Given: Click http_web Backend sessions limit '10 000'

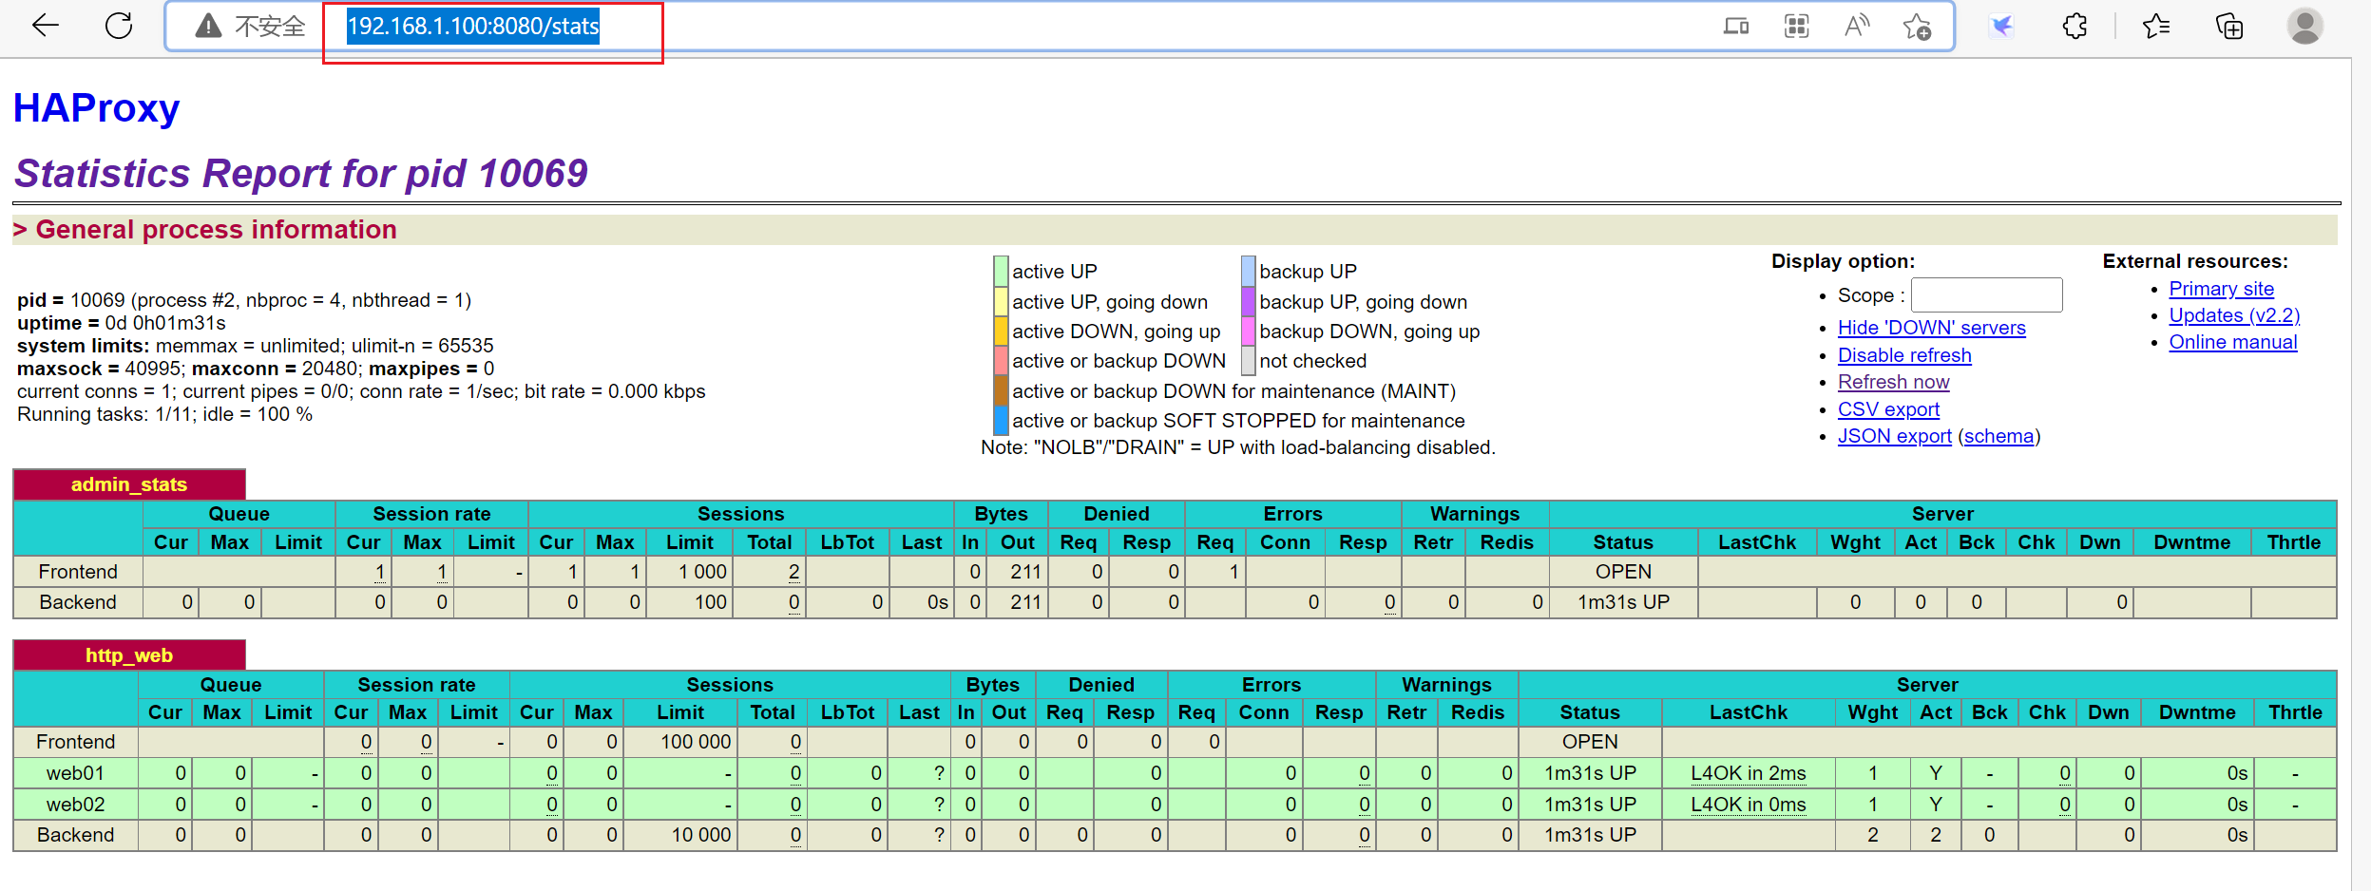Looking at the screenshot, I should 701,835.
